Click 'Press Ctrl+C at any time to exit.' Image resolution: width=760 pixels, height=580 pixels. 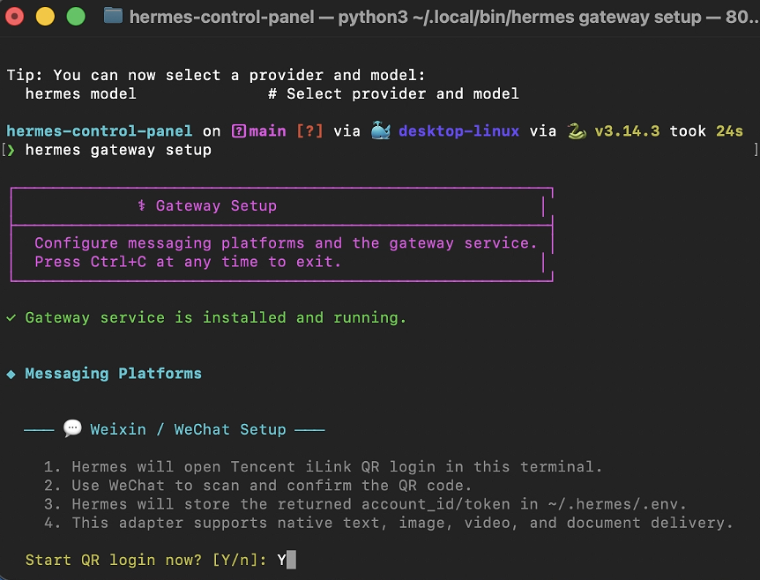coord(188,262)
